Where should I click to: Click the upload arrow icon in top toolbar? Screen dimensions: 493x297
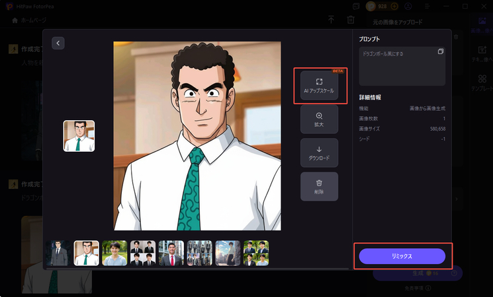[331, 20]
